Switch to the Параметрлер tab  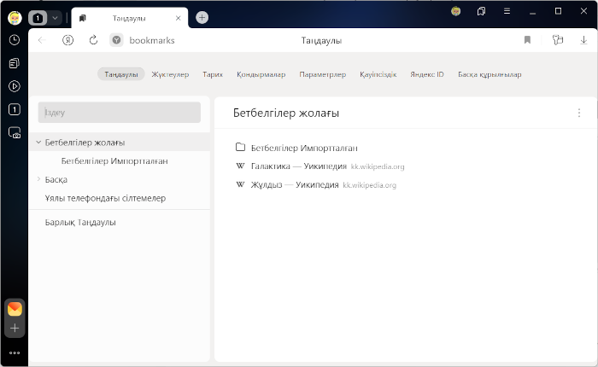[x=323, y=74]
